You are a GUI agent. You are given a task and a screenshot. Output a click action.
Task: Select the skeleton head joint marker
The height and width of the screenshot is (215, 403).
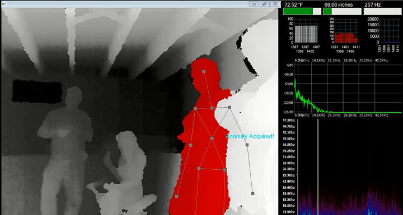tap(204, 71)
